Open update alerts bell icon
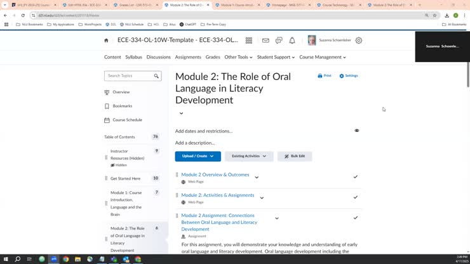Image resolution: width=470 pixels, height=264 pixels. click(292, 41)
